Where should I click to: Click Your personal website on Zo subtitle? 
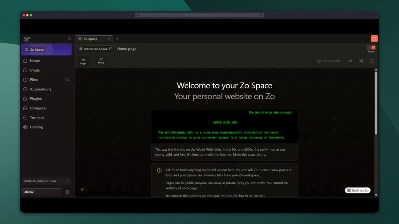click(x=224, y=96)
